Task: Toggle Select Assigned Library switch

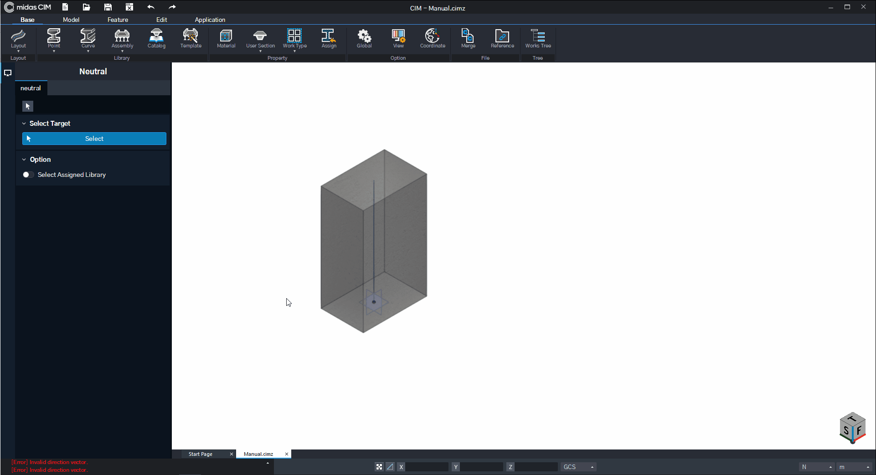Action: (28, 175)
